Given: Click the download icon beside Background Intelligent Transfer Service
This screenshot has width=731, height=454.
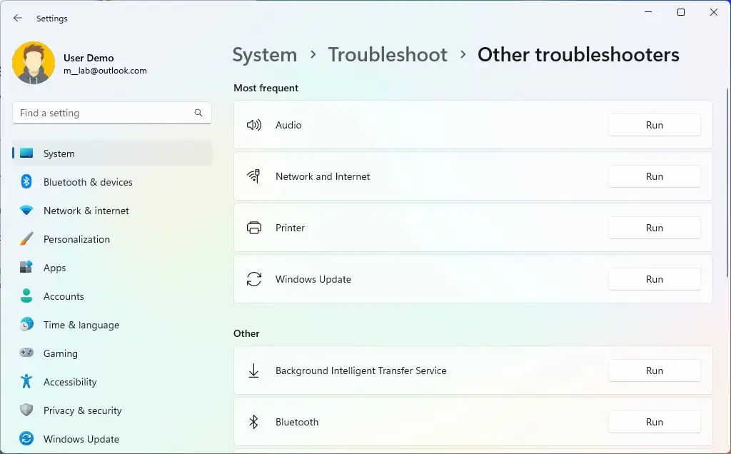Looking at the screenshot, I should coord(254,370).
